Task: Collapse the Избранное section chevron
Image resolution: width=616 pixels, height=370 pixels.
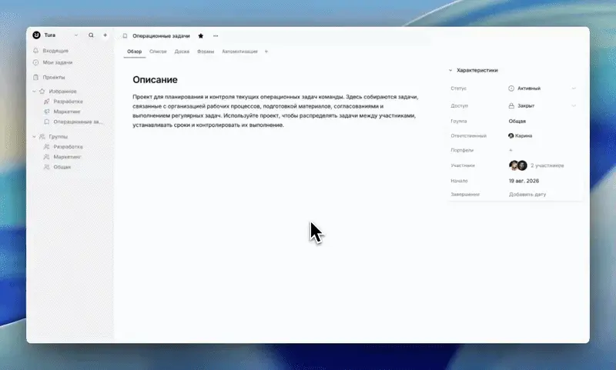Action: (x=34, y=92)
